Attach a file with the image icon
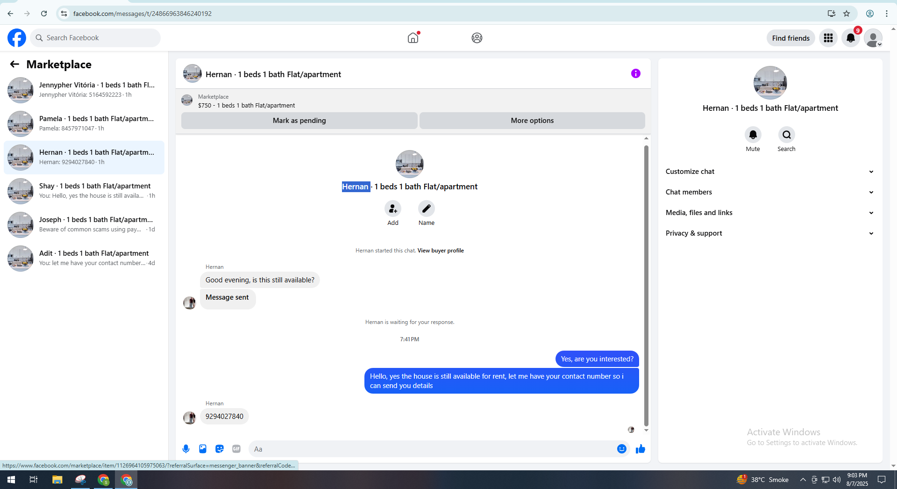 click(x=203, y=449)
